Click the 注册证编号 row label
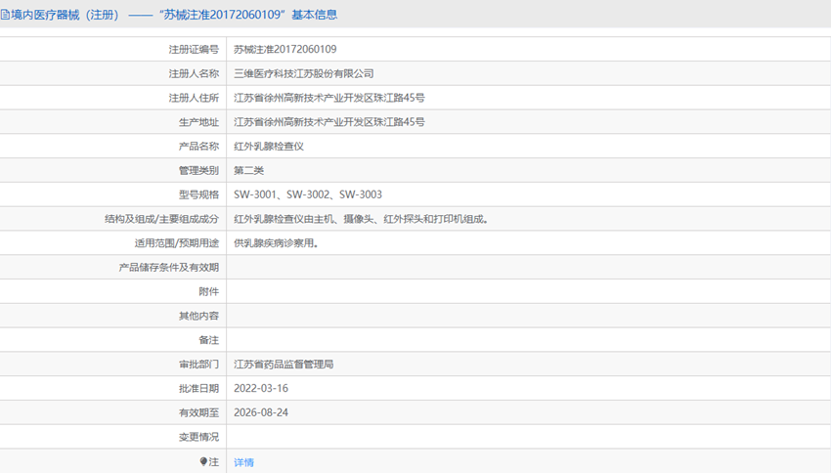The width and height of the screenshot is (831, 473). click(x=194, y=49)
